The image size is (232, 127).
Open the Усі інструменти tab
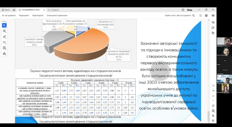(9, 15)
